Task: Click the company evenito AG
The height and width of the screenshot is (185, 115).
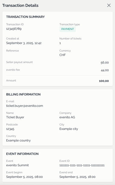Action: point(67,117)
